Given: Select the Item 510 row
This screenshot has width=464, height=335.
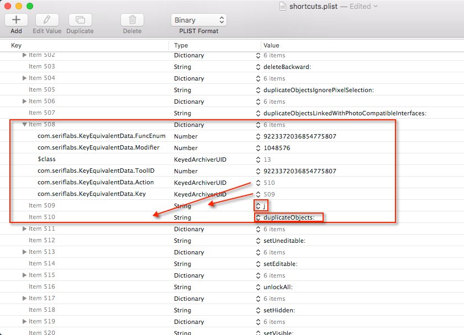Looking at the screenshot, I should coord(110,217).
